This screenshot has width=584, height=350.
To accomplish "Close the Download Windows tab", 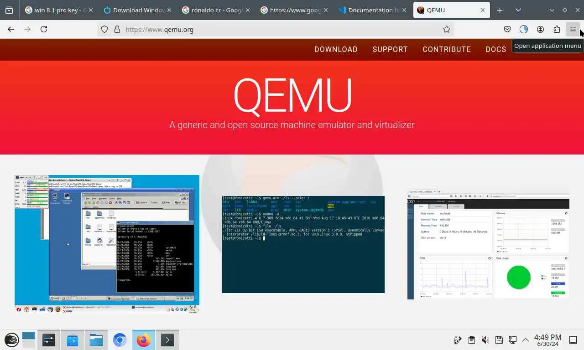I will (168, 10).
